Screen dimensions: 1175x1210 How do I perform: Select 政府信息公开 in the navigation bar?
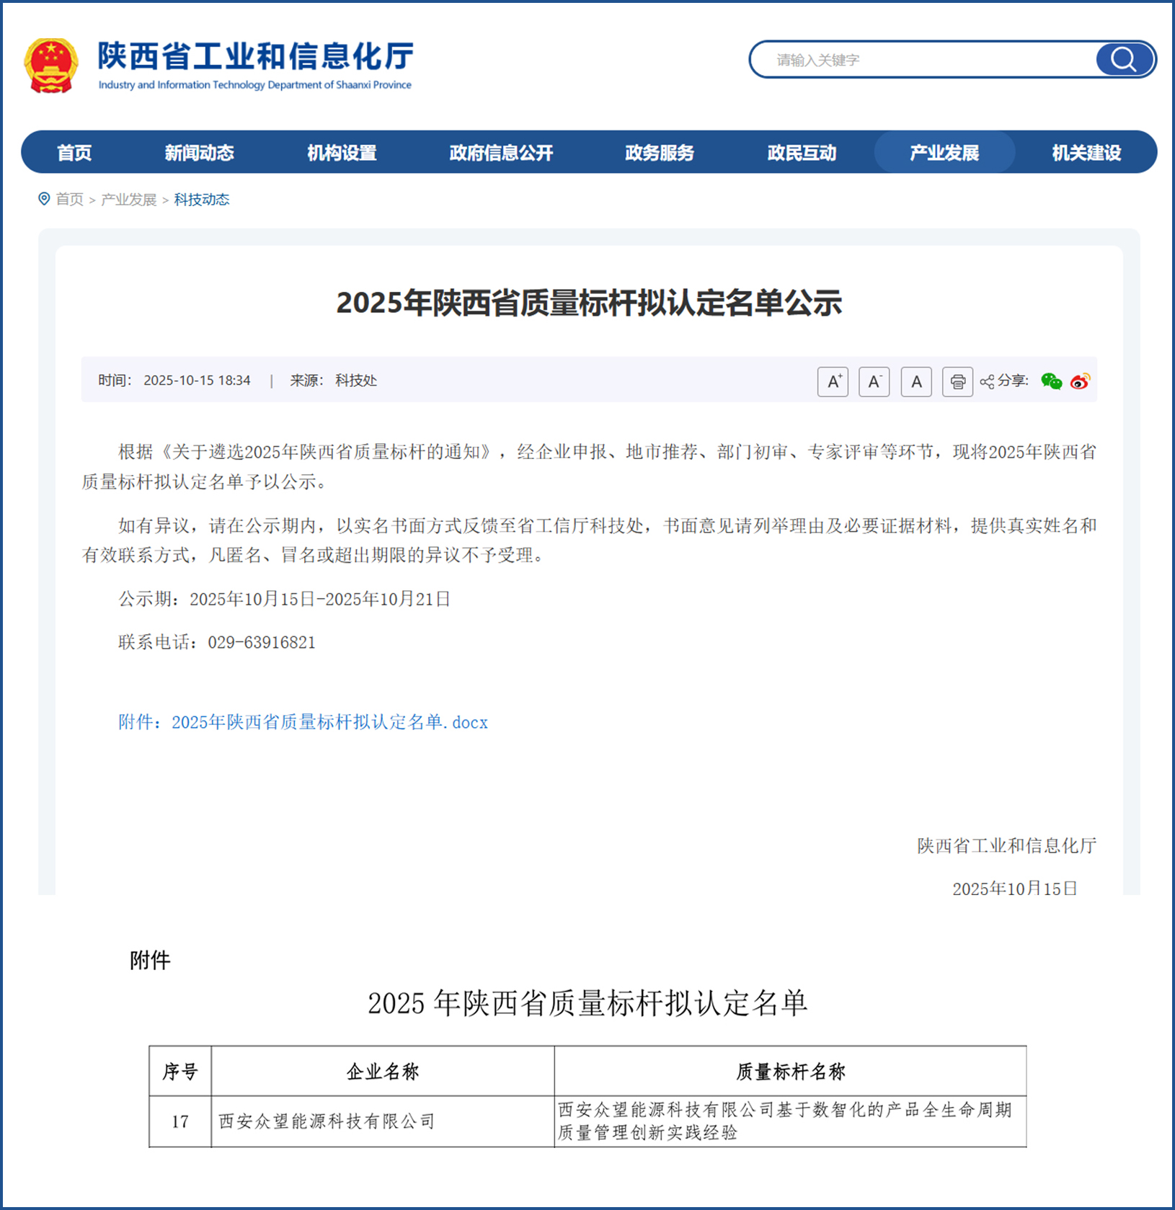pyautogui.click(x=501, y=153)
